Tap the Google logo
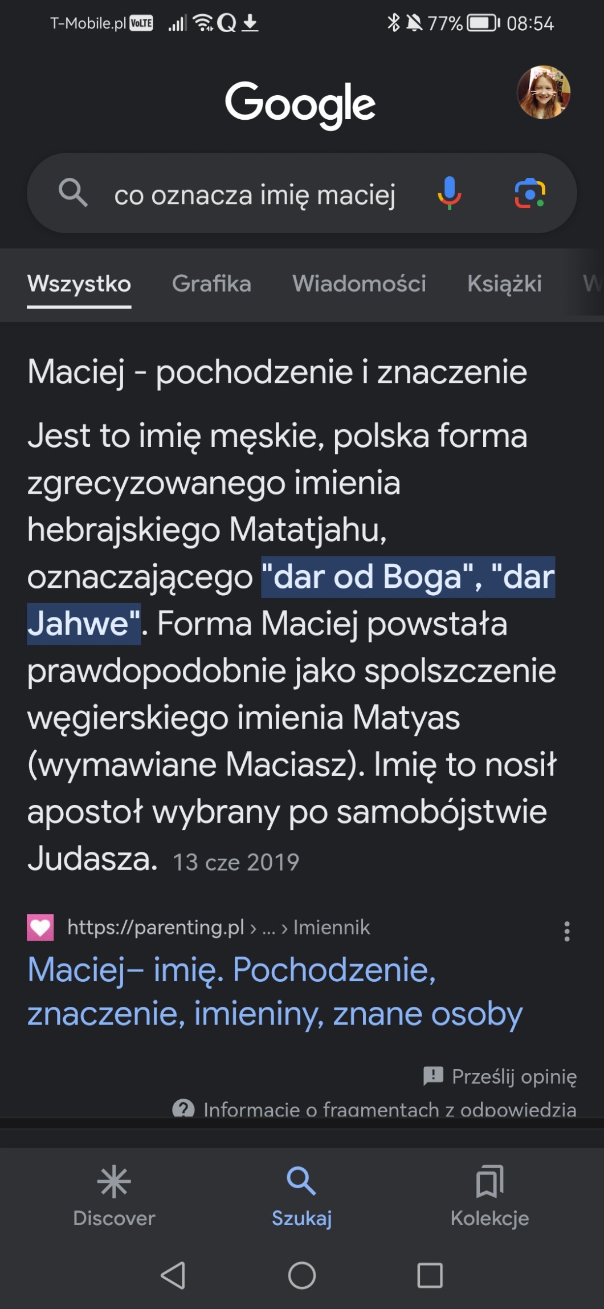Viewport: 604px width, 1309px height. [300, 104]
